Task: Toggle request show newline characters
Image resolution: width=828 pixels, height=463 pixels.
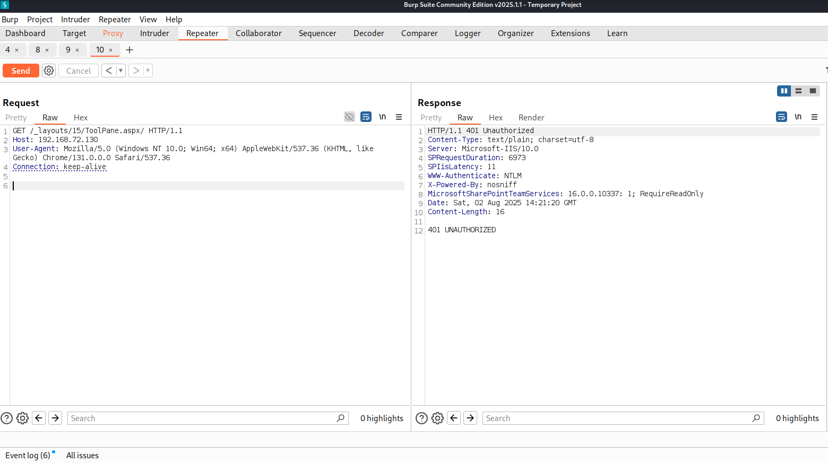Action: coord(382,117)
